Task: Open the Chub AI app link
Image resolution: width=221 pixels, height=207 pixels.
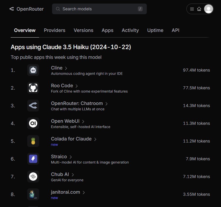Action: (x=60, y=174)
